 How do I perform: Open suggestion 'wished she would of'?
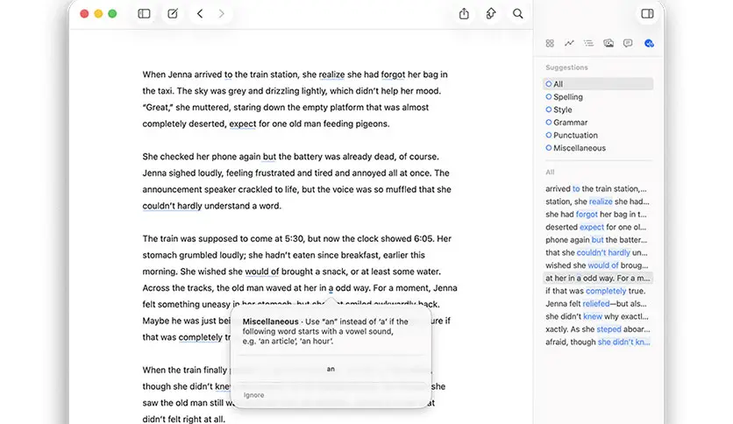596,265
